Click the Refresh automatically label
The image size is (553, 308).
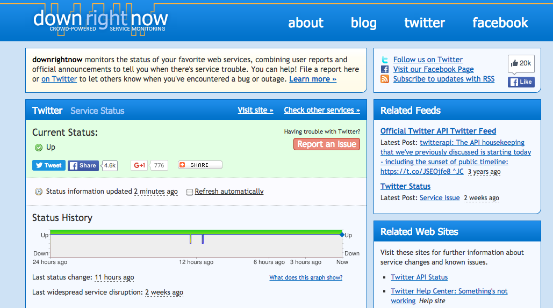click(229, 192)
